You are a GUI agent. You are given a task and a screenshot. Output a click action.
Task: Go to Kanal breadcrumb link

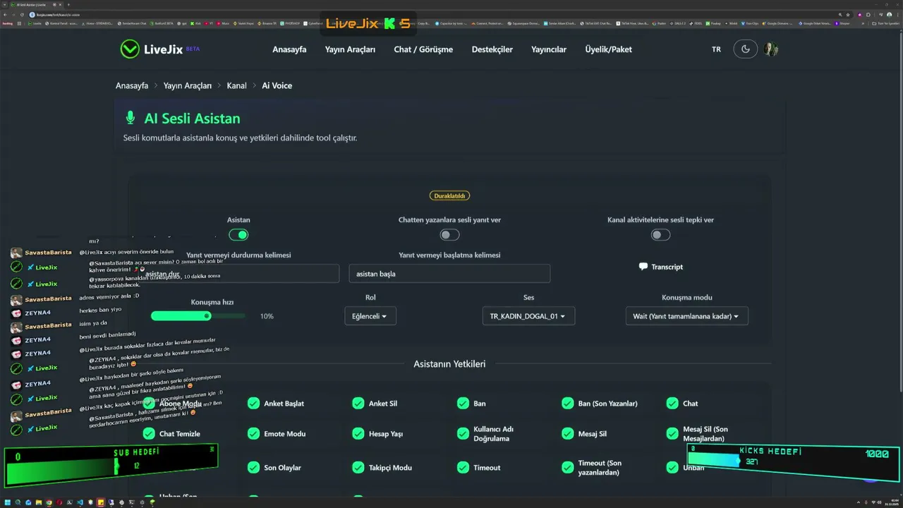pos(236,85)
